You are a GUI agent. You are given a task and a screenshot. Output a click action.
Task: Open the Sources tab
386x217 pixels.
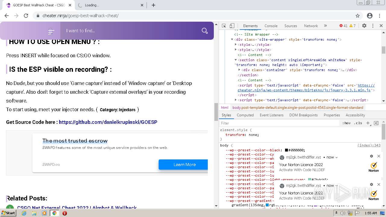click(291, 26)
